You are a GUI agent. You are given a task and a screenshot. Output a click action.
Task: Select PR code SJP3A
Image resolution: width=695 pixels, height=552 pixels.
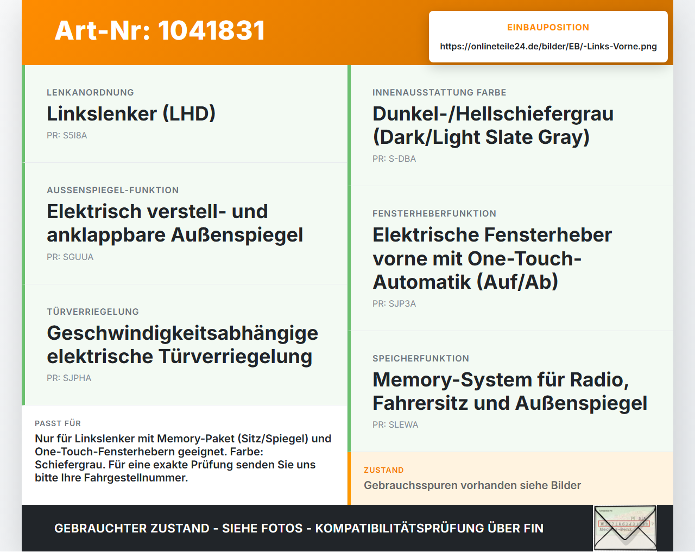394,303
